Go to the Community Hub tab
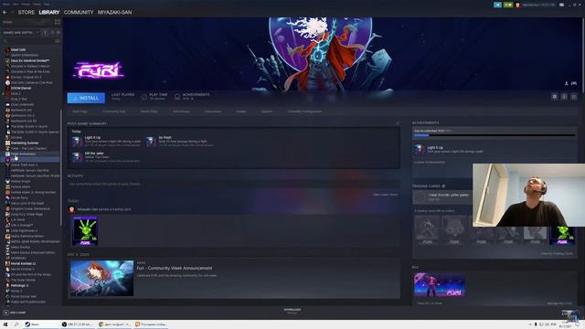Viewport: 585px width, 329px height. coord(113,111)
